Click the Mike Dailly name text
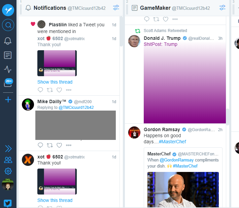Screen dimensions: 239x208 [52, 101]
